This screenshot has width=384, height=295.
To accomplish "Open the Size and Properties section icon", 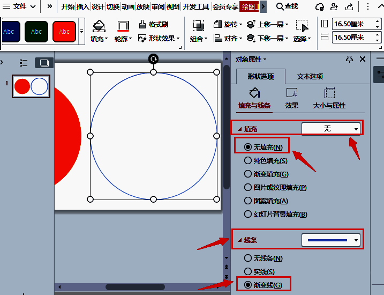I will [x=329, y=93].
